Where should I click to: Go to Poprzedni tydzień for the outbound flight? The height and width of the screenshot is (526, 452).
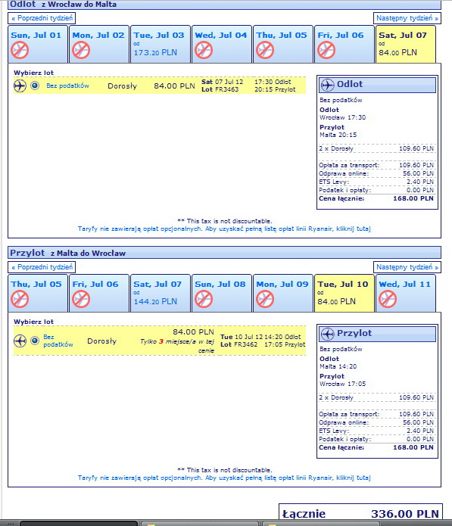coord(42,18)
